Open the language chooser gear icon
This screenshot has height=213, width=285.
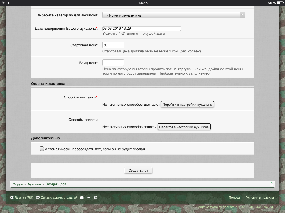click(x=12, y=197)
